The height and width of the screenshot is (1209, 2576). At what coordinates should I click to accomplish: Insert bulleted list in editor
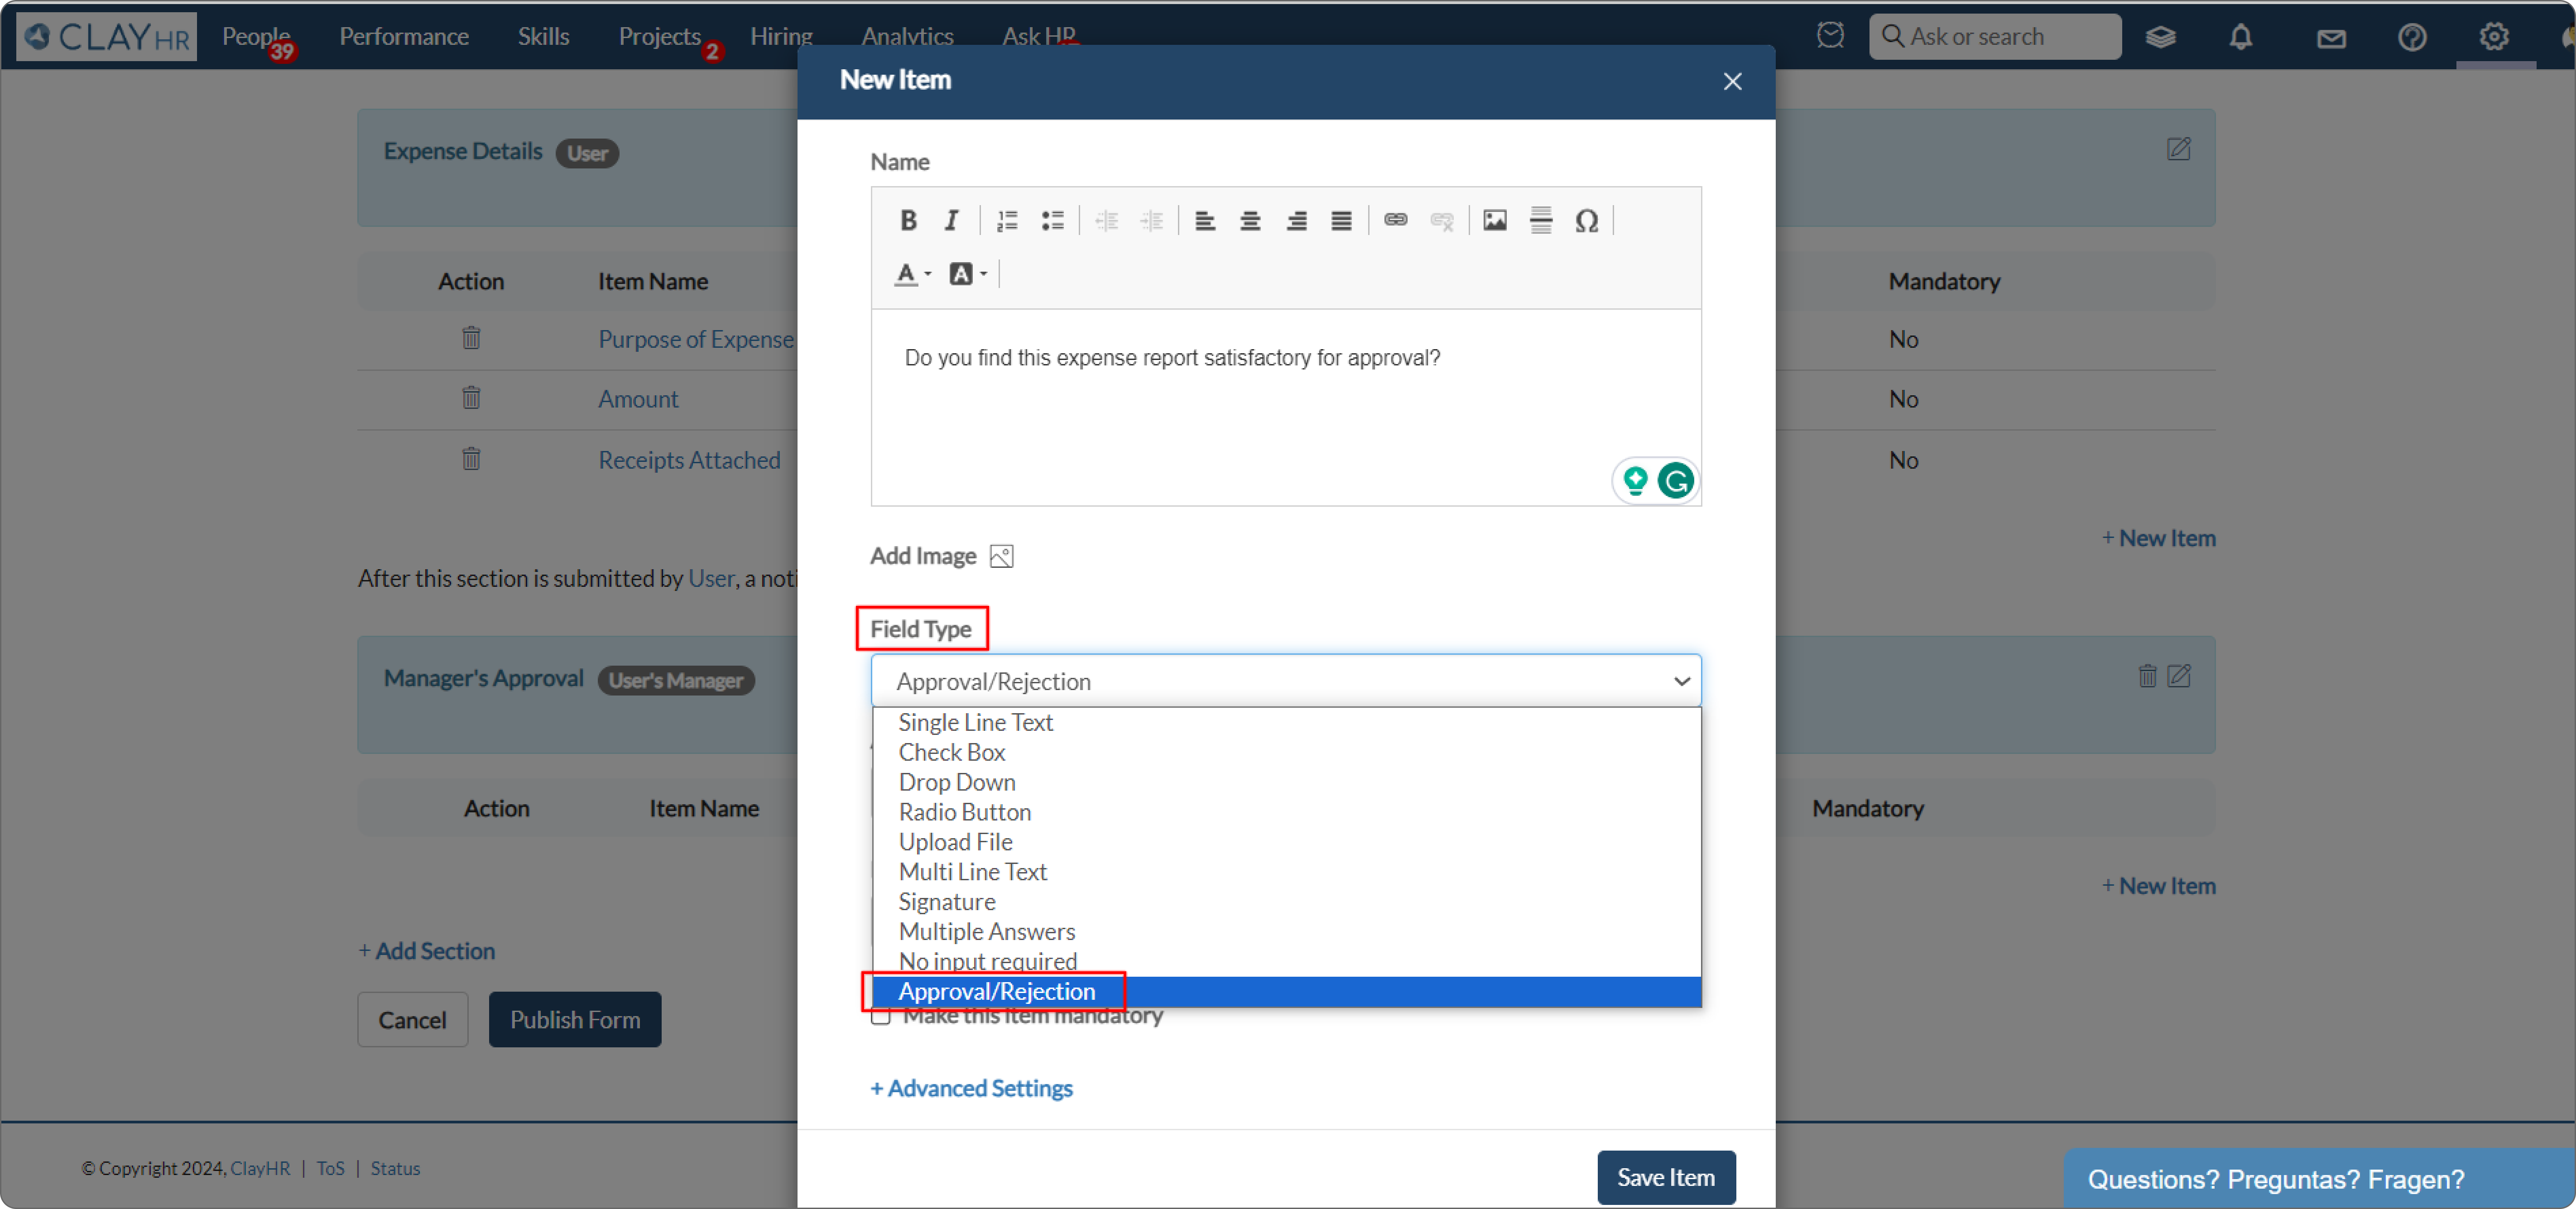click(1052, 220)
